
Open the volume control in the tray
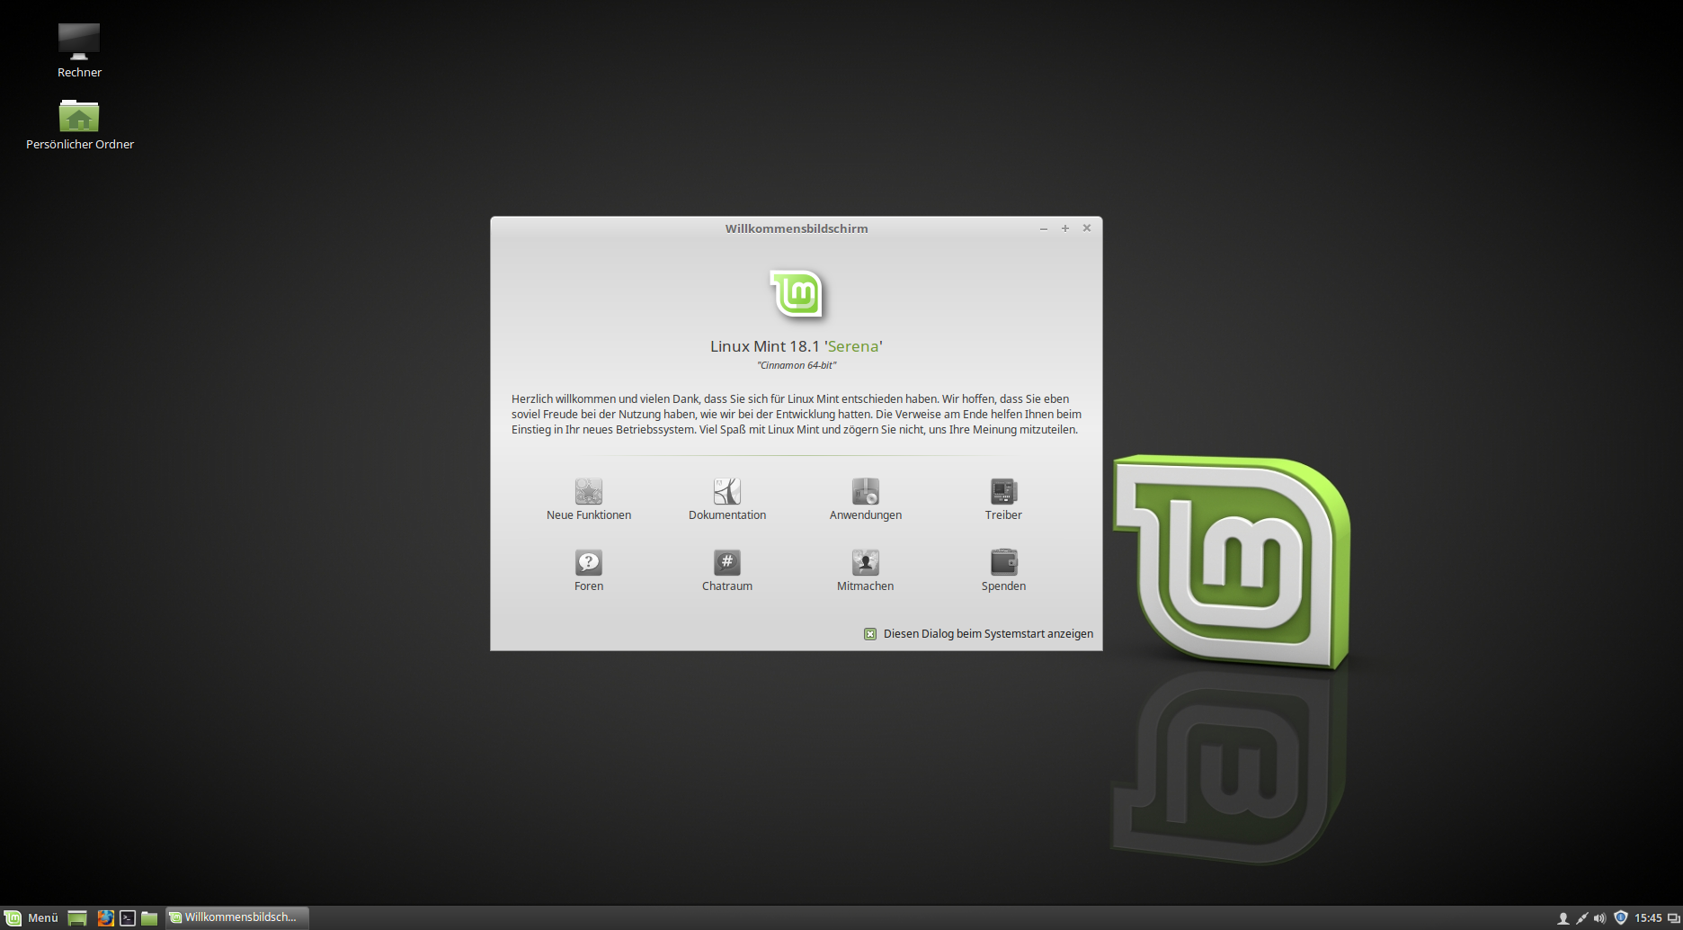point(1599,918)
